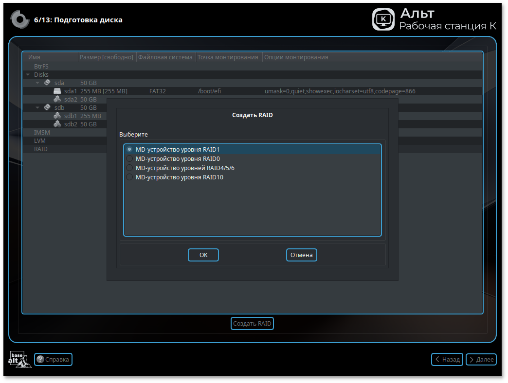The width and height of the screenshot is (508, 383).
Task: Click the sdb2 RAID partition icon
Action: click(x=57, y=124)
